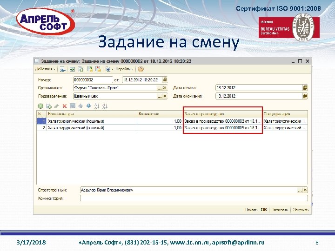This screenshot has height=251, width=335.
Task: Sort table ascending icon
Action: tap(97, 106)
